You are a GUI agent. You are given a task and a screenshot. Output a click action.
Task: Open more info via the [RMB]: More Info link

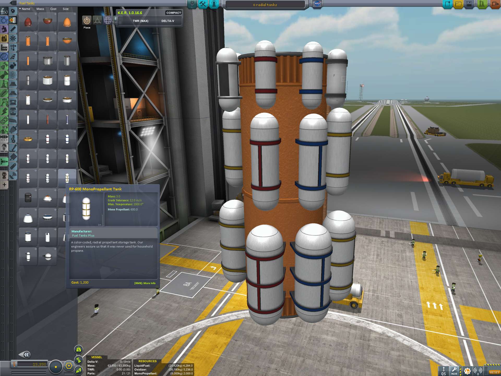click(144, 283)
